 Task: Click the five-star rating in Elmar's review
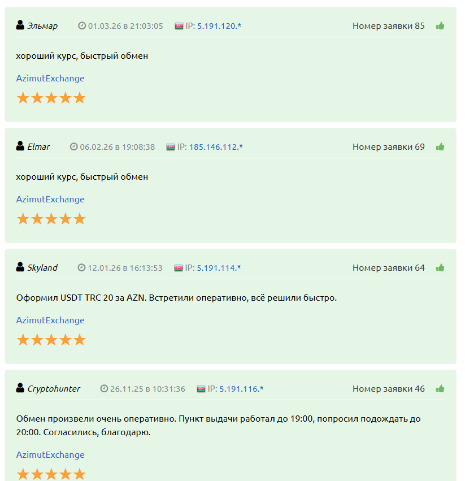point(51,219)
